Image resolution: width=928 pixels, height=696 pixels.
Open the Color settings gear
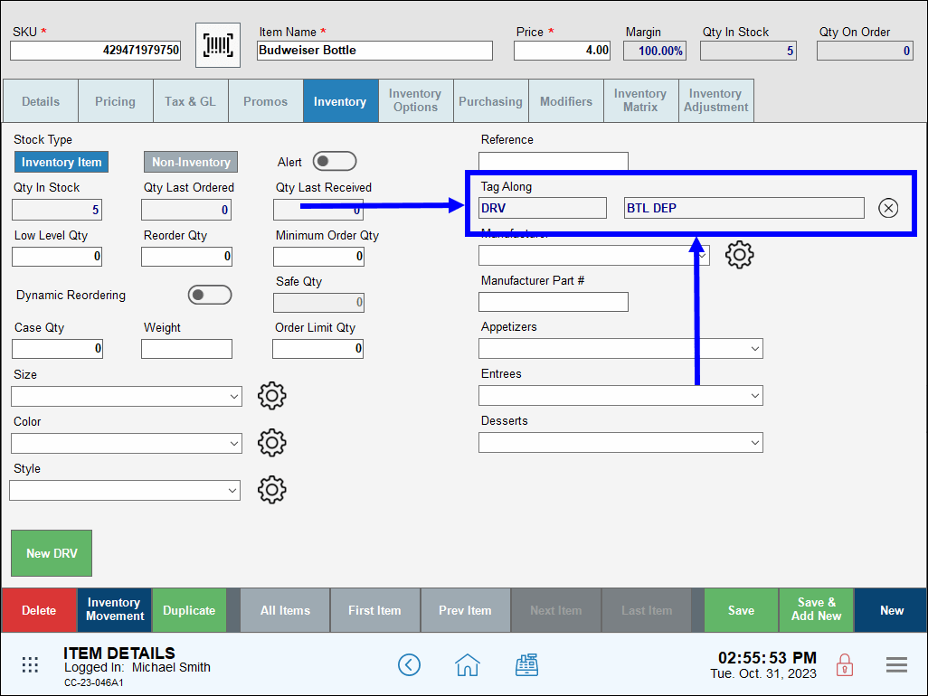tap(271, 443)
